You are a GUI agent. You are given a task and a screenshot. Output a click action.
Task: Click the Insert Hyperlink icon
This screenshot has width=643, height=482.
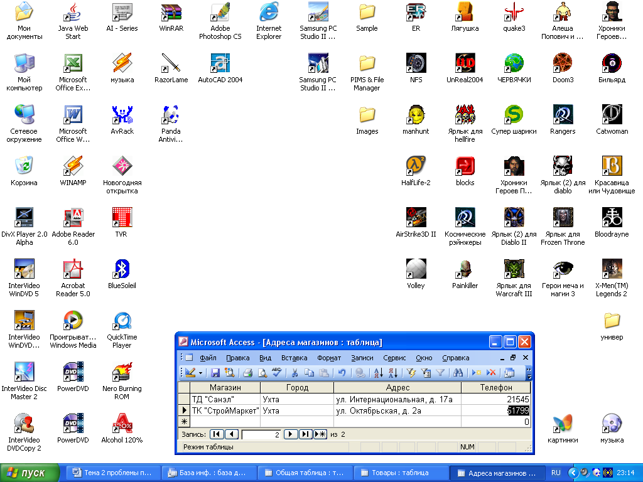click(x=360, y=373)
